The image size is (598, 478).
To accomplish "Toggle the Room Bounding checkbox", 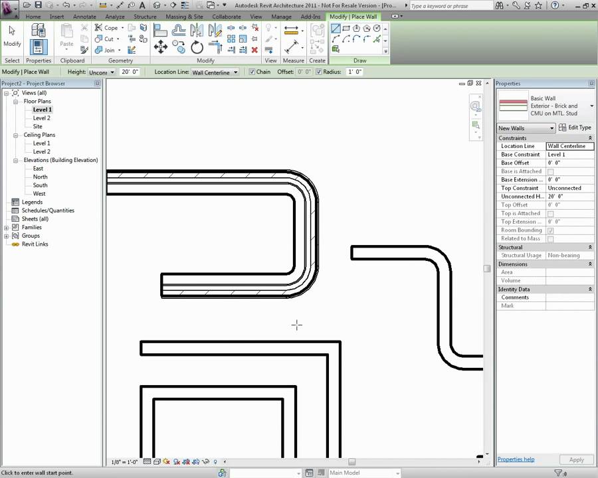I will [550, 230].
